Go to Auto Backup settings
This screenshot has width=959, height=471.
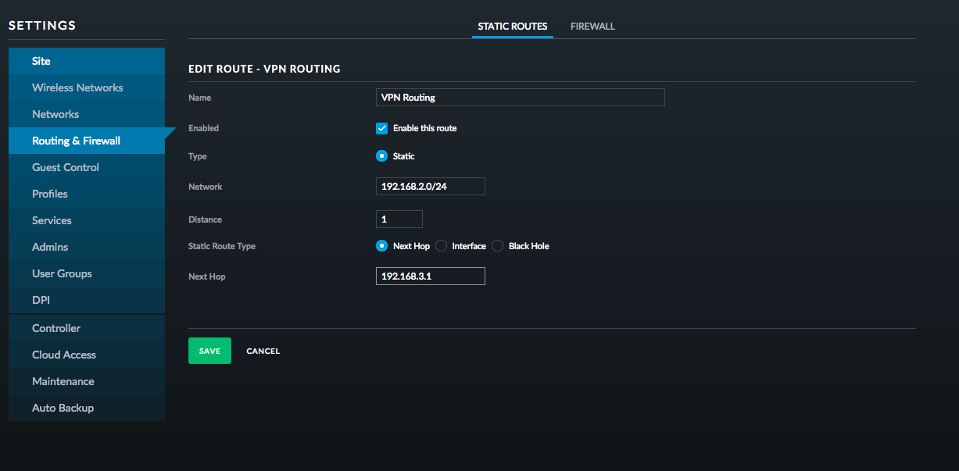63,408
